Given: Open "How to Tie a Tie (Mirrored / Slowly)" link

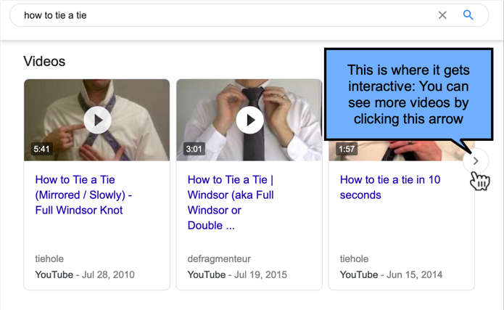Looking at the screenshot, I should point(83,195).
